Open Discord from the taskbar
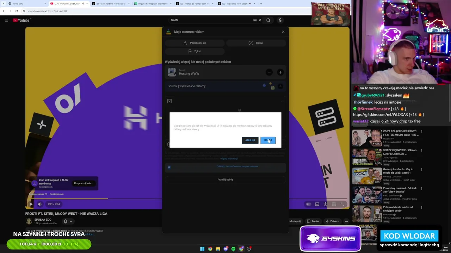 pos(226,249)
